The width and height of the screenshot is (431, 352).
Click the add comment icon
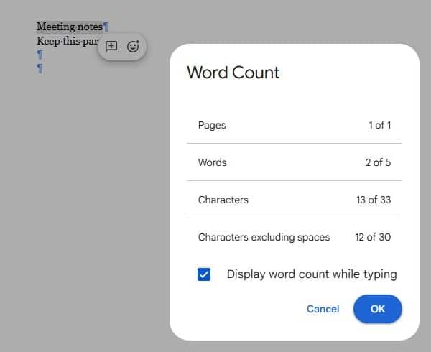(x=111, y=46)
